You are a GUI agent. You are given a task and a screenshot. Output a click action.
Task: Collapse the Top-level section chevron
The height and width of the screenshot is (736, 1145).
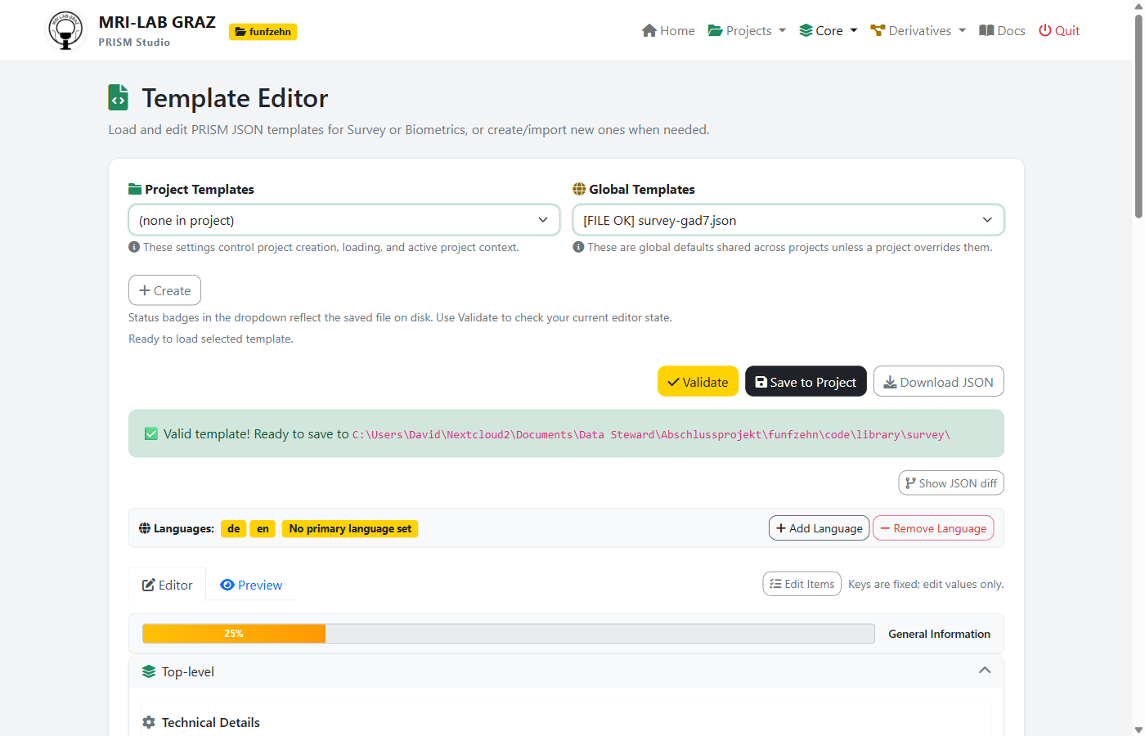(x=985, y=671)
